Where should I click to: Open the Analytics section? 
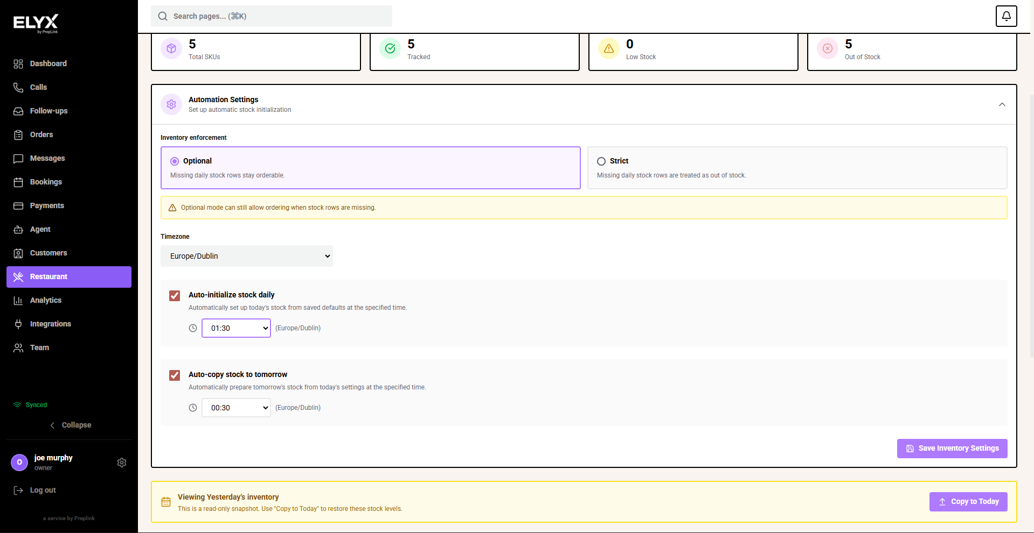point(69,300)
